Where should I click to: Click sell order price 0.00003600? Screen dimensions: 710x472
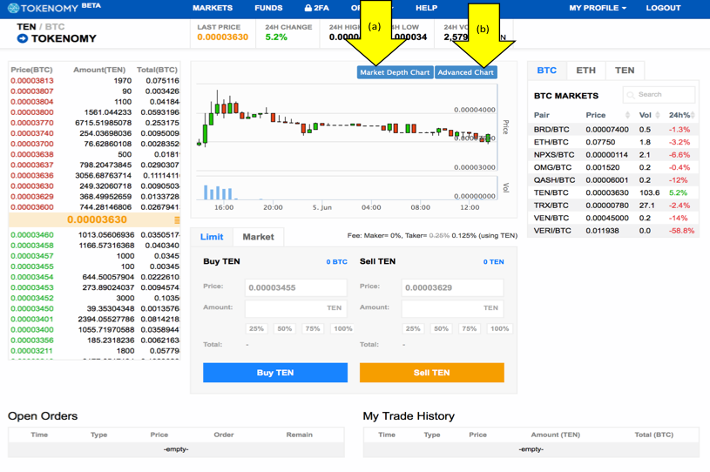32,207
